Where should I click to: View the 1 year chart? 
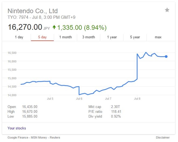tap(112, 37)
